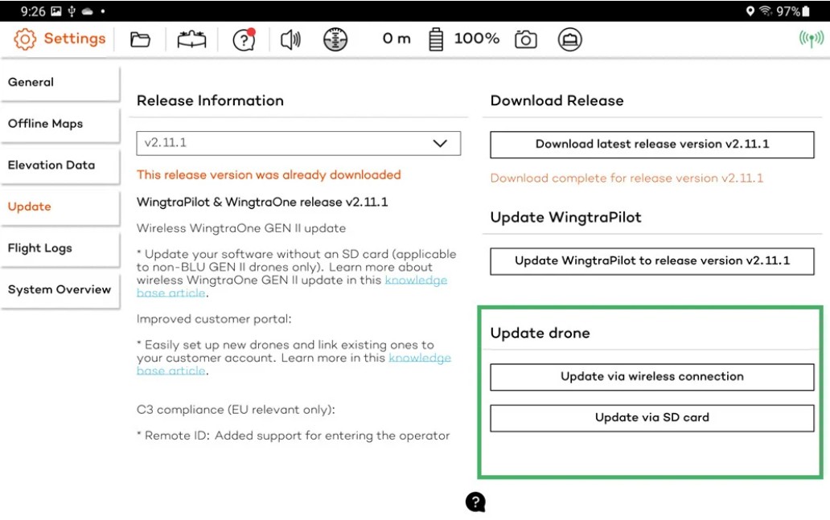Open the compass GPS status icon
Screen dimensions: 830x520
coord(335,39)
